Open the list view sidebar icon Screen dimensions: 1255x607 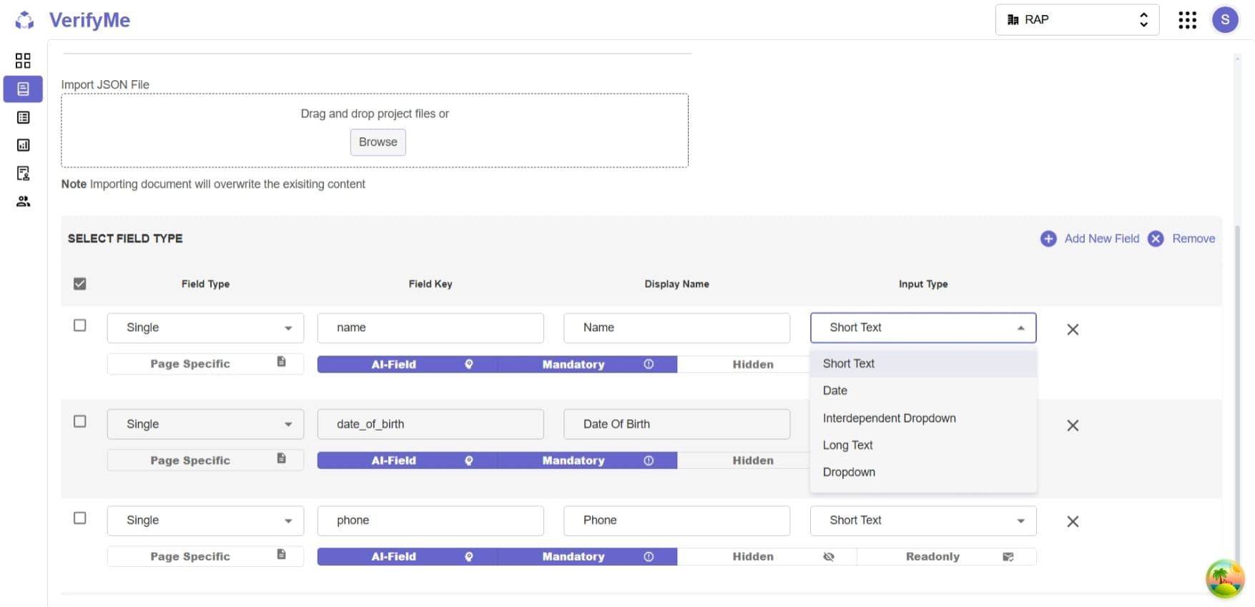23,117
